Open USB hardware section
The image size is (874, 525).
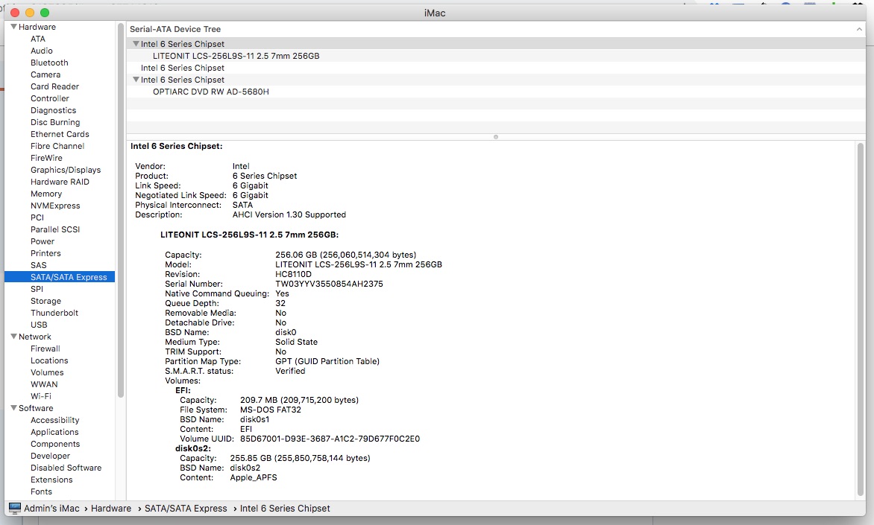(x=39, y=325)
